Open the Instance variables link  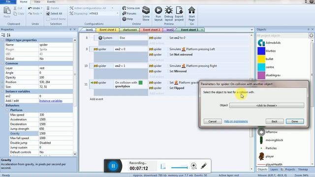click(51, 101)
